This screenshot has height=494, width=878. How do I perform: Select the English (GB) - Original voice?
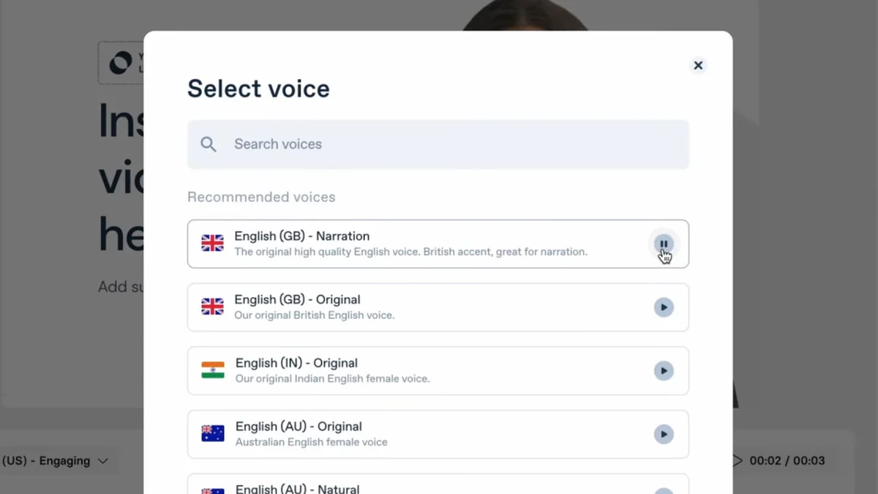(410, 307)
